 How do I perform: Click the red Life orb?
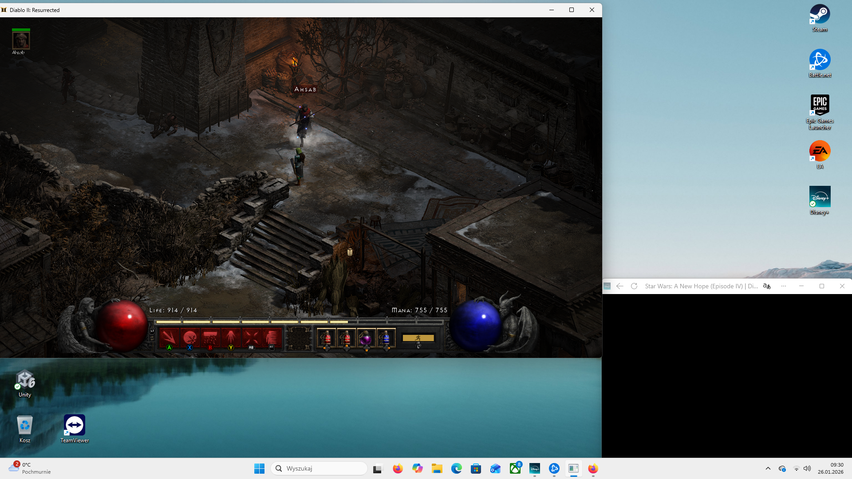[x=122, y=325]
